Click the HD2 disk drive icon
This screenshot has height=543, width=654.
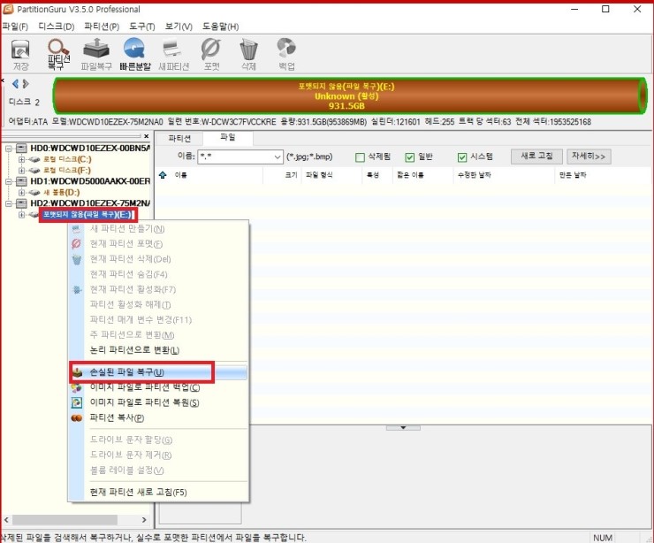[22, 203]
